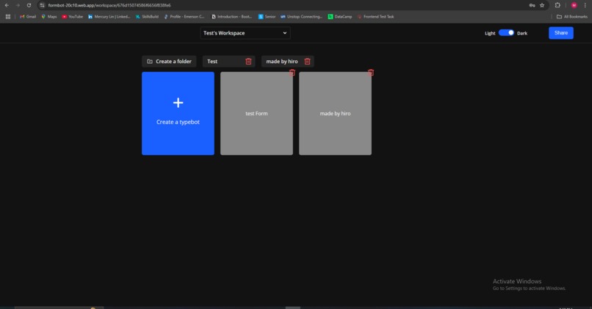
Task: Open the Maps bookmark
Action: (49, 17)
